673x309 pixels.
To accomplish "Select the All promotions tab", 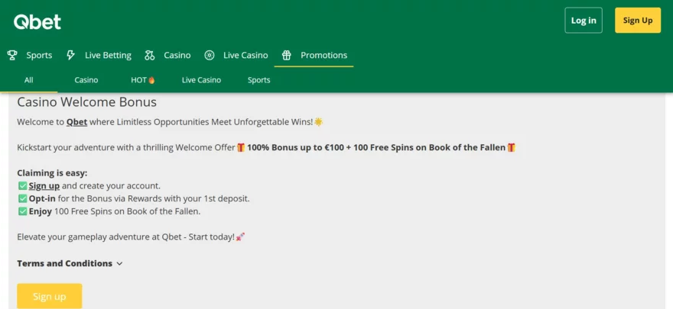I will tap(29, 80).
